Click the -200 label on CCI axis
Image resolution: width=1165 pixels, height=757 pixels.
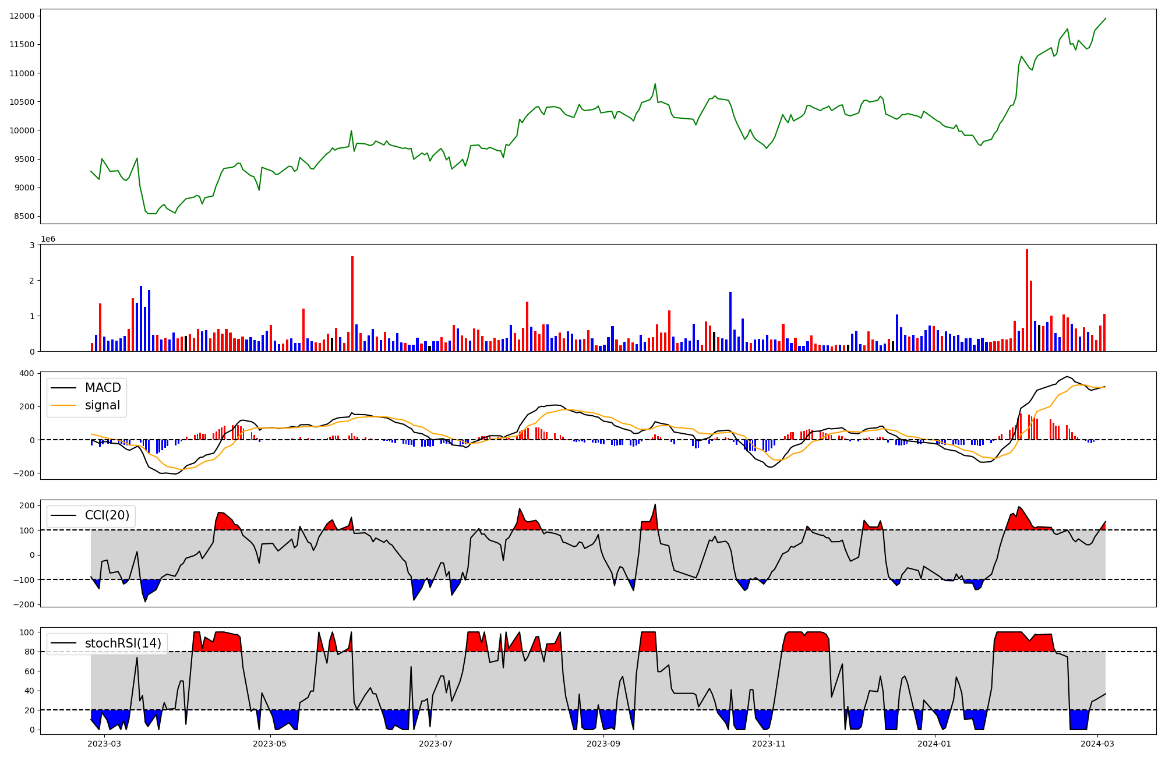click(24, 604)
